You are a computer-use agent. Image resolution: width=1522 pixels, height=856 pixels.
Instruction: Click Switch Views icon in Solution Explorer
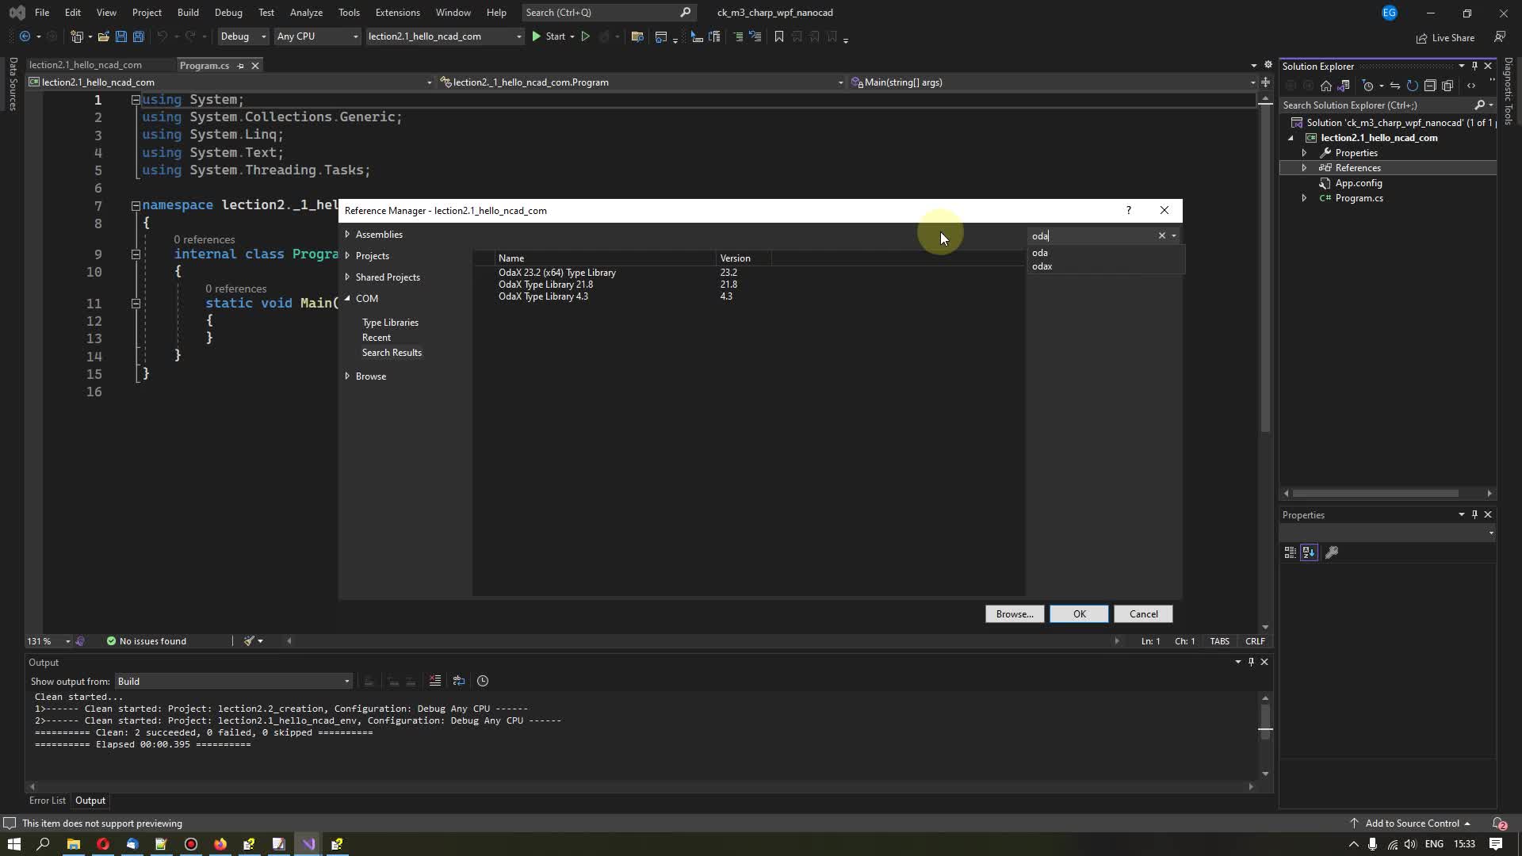click(1344, 86)
